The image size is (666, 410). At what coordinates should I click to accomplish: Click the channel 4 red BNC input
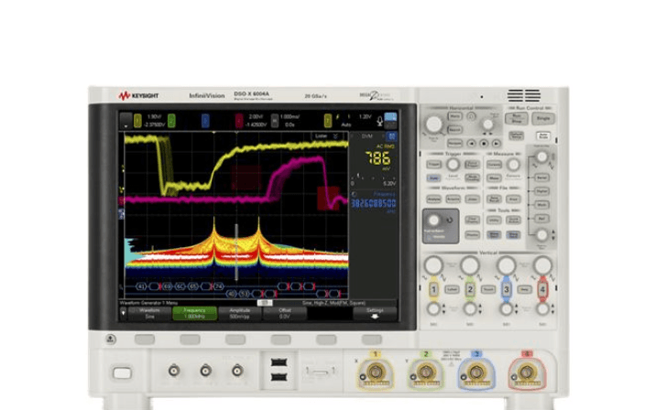pyautogui.click(x=527, y=372)
